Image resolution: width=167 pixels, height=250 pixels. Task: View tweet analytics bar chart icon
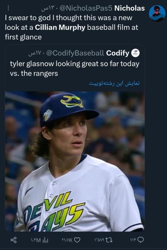click(45, 240)
